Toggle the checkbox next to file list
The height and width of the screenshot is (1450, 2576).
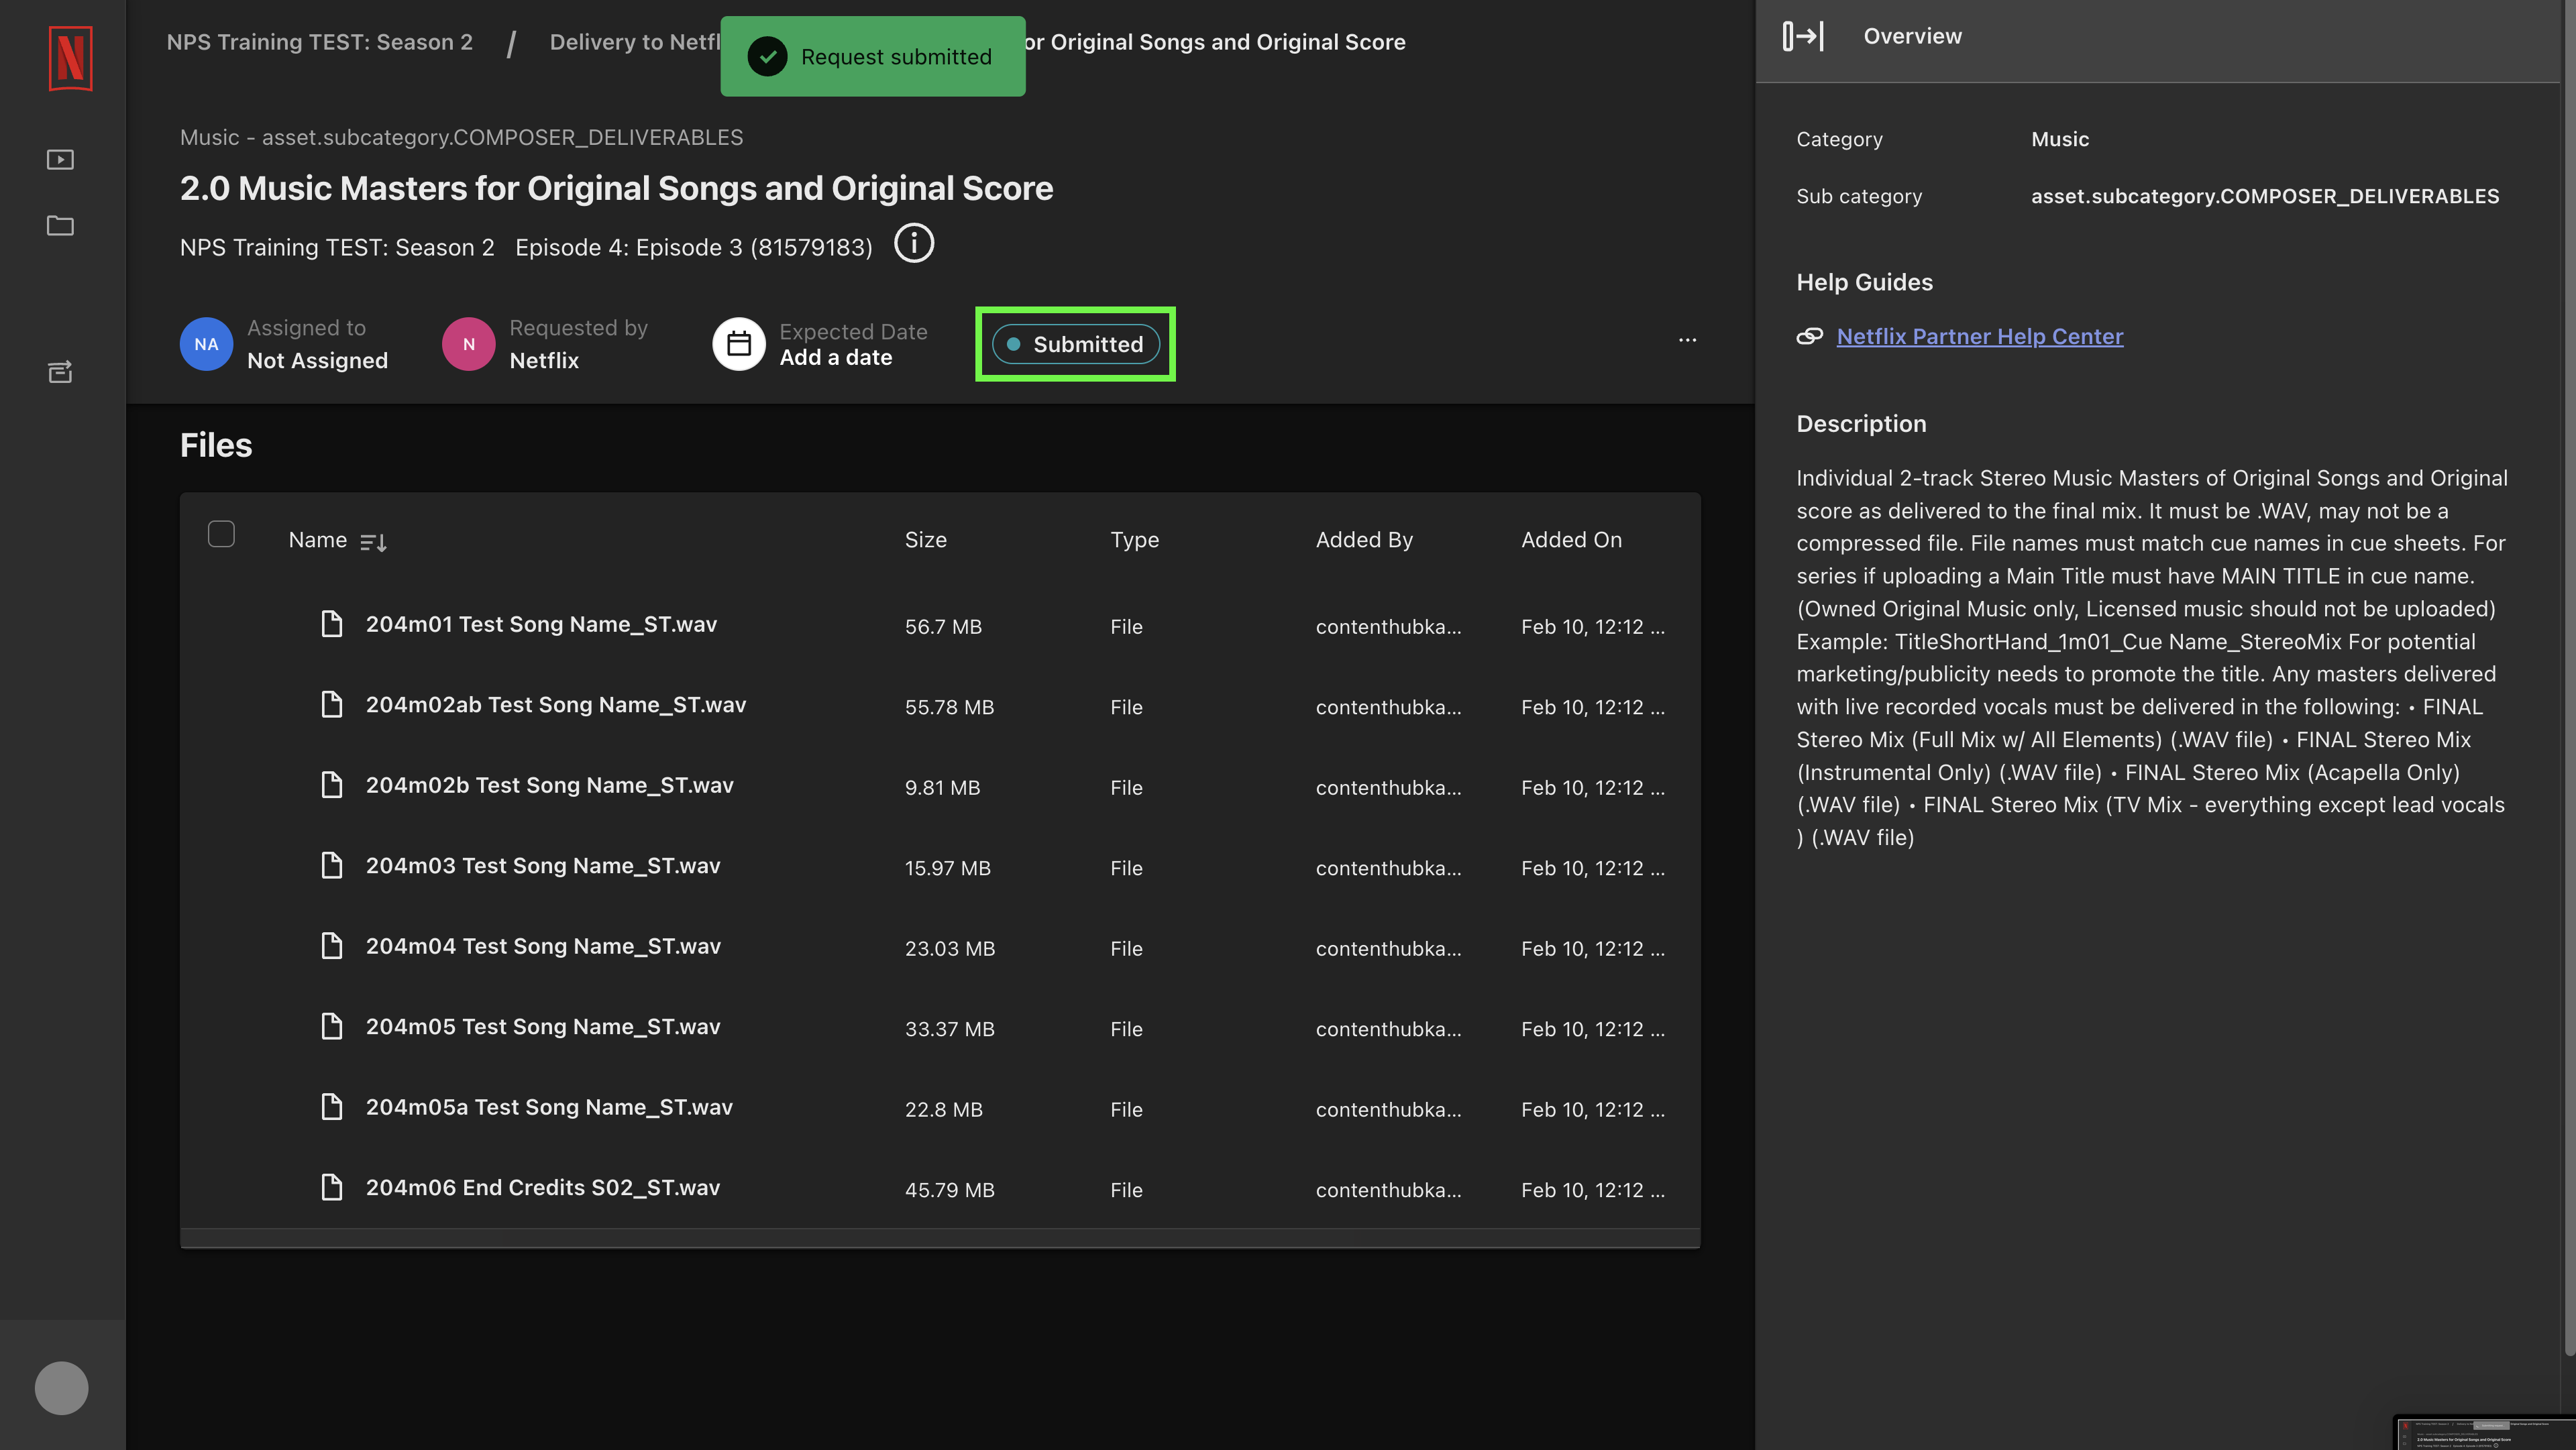pyautogui.click(x=221, y=539)
